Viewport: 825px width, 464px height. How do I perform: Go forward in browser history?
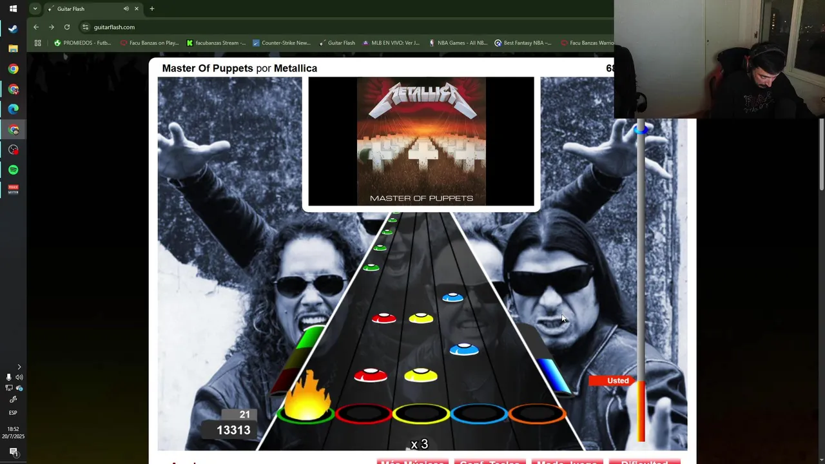pos(52,27)
